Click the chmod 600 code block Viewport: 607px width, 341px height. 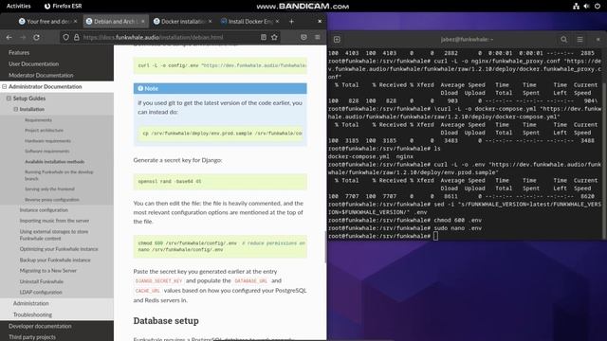pyautogui.click(x=220, y=246)
